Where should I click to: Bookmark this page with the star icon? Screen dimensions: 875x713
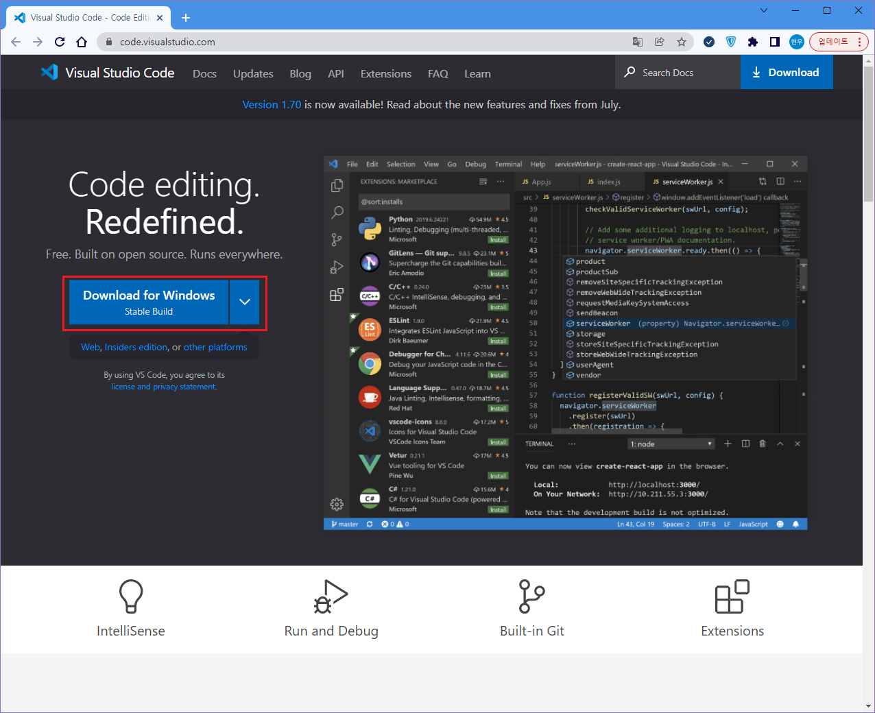pos(681,42)
